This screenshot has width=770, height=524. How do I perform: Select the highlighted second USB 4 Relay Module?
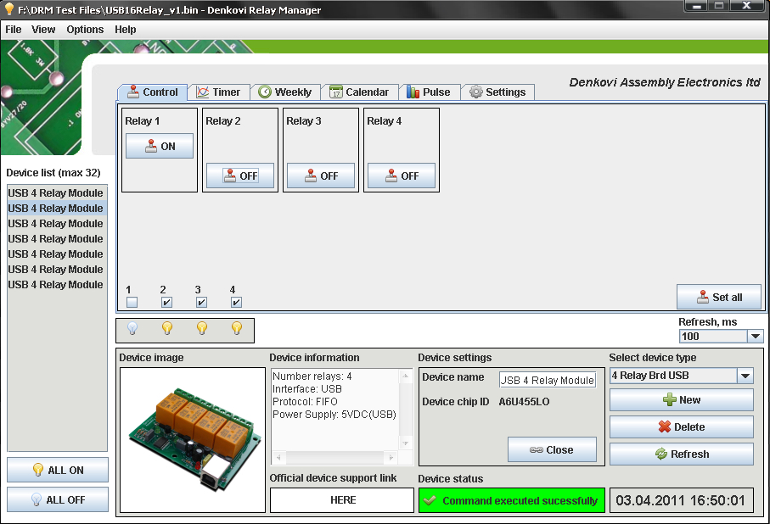[x=57, y=208]
